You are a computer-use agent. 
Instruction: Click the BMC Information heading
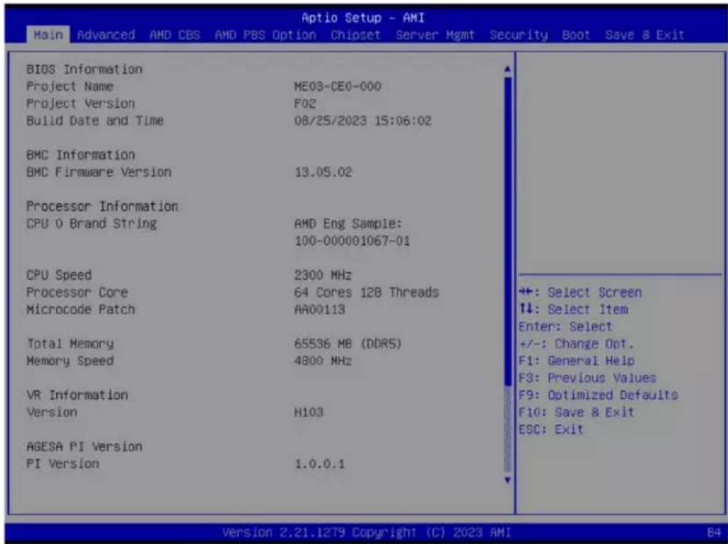tap(80, 155)
